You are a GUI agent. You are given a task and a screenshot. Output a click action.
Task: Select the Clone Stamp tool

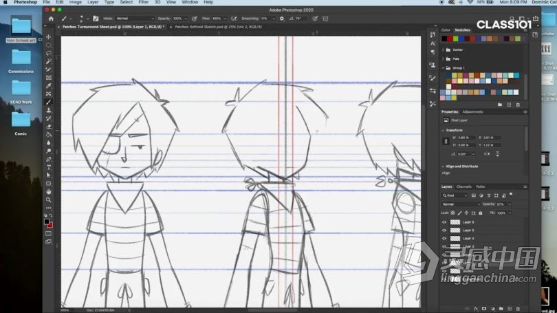pos(49,111)
